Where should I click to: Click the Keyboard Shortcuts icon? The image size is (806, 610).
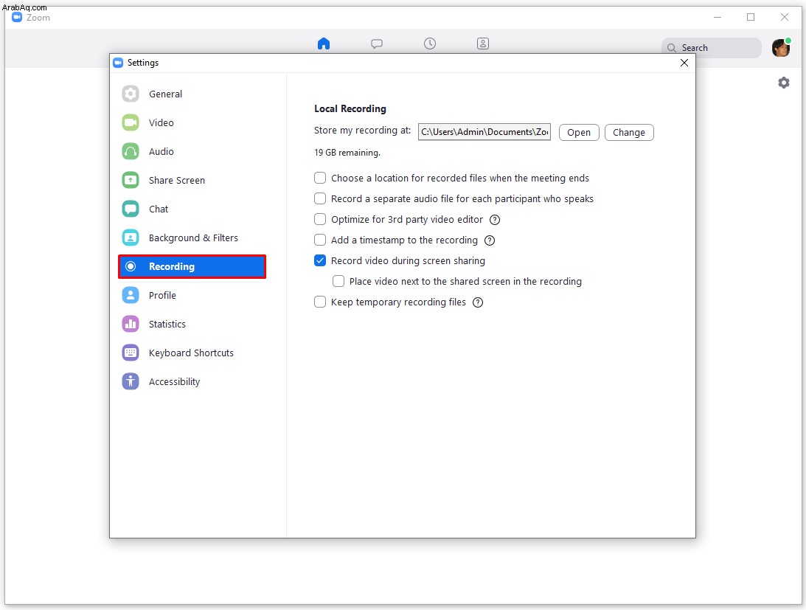[131, 353]
